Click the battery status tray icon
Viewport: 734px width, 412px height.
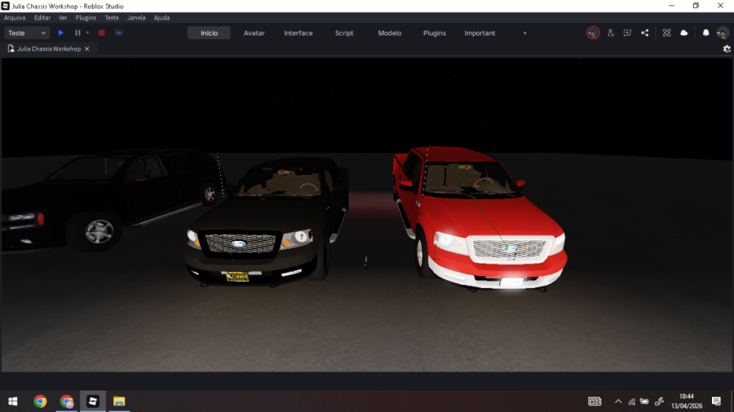[x=644, y=401]
